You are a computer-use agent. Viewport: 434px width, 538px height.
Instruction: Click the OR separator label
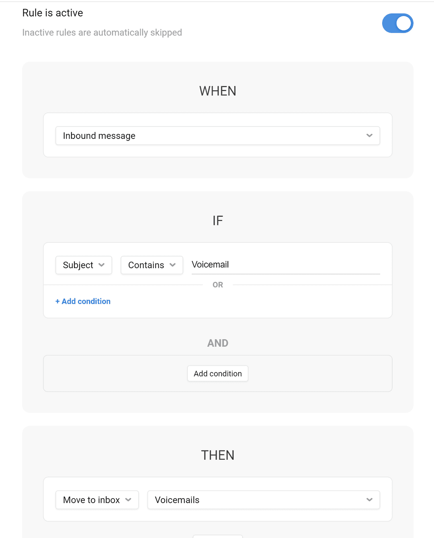pos(217,285)
